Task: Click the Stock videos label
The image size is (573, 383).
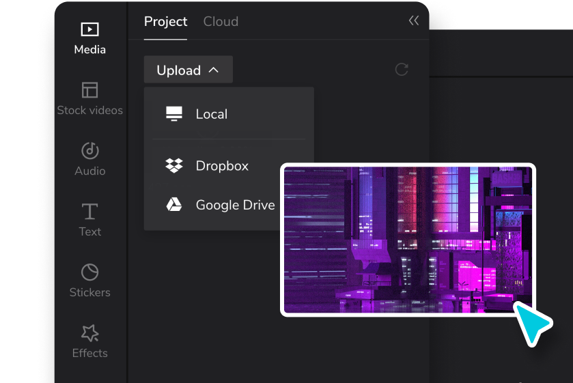Action: (x=90, y=111)
